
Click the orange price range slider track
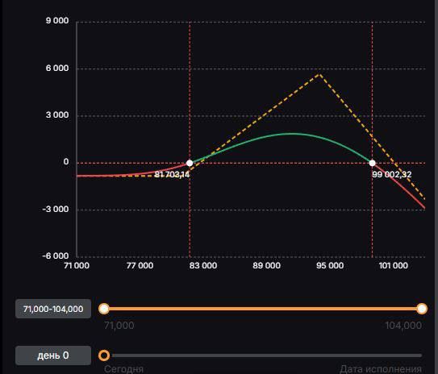point(263,309)
